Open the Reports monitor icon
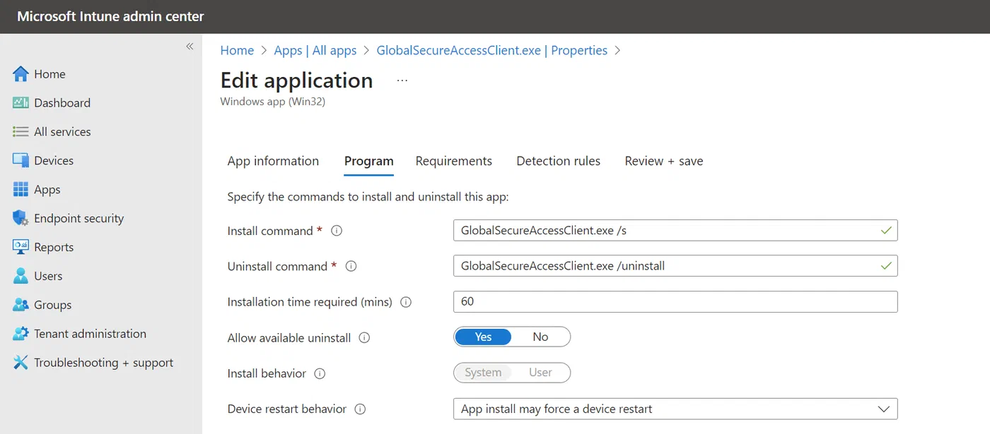 click(21, 248)
